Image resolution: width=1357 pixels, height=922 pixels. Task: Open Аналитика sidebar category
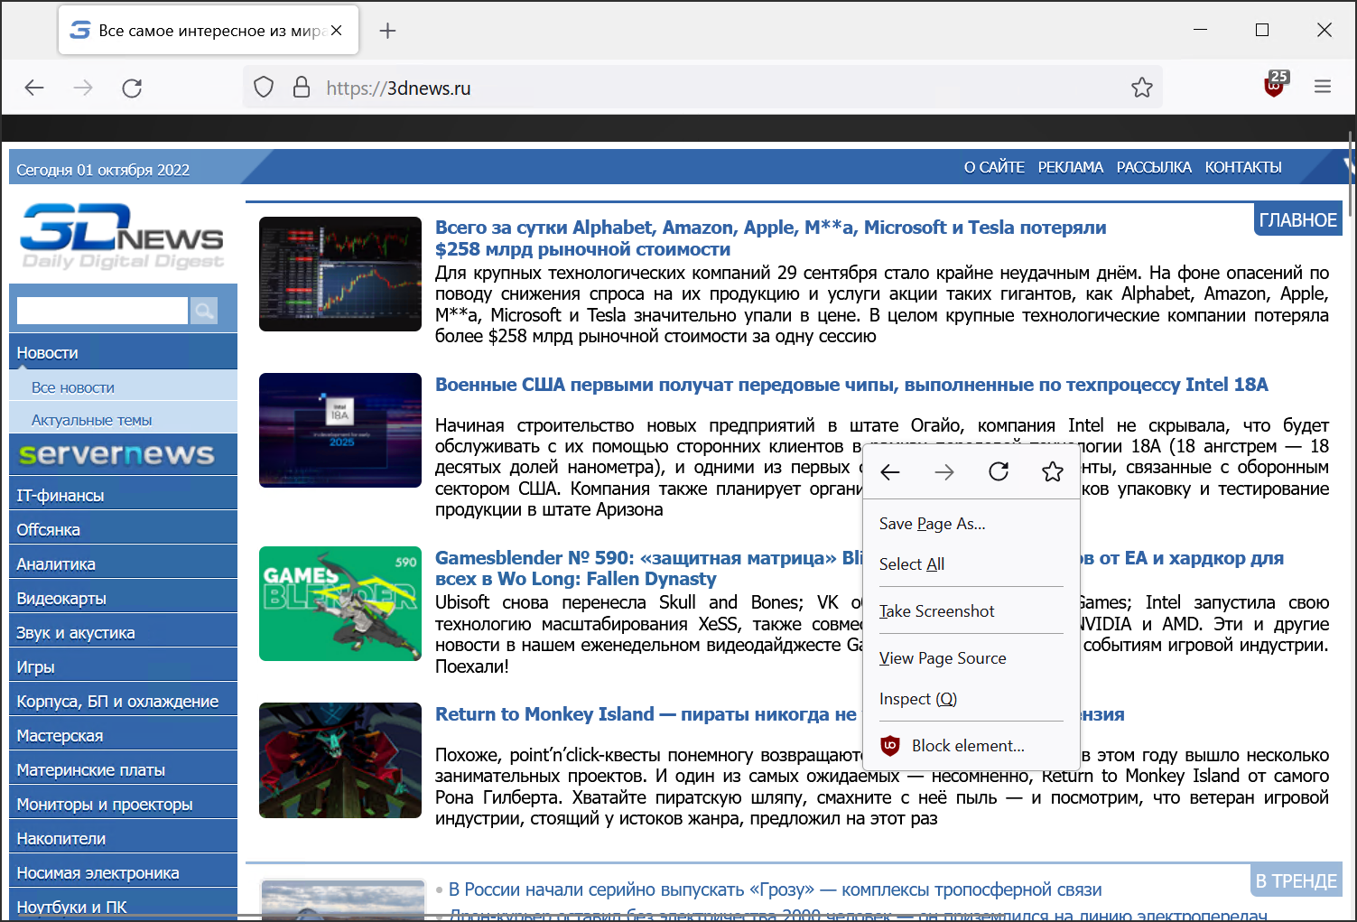tap(123, 563)
